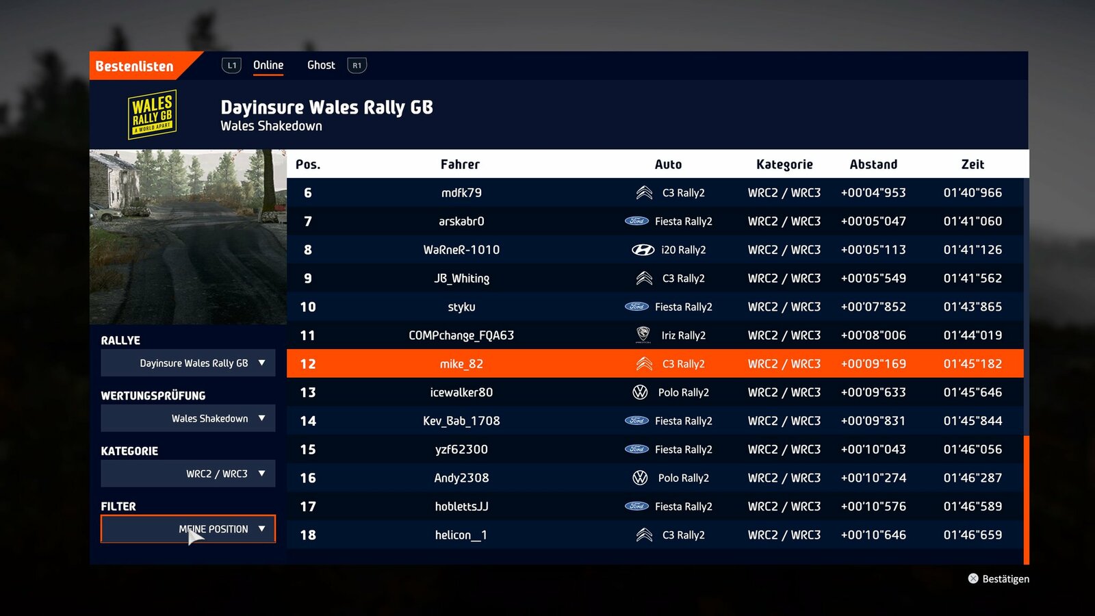
Task: Click the Wales Shakedown subtitle
Action: coord(271,126)
